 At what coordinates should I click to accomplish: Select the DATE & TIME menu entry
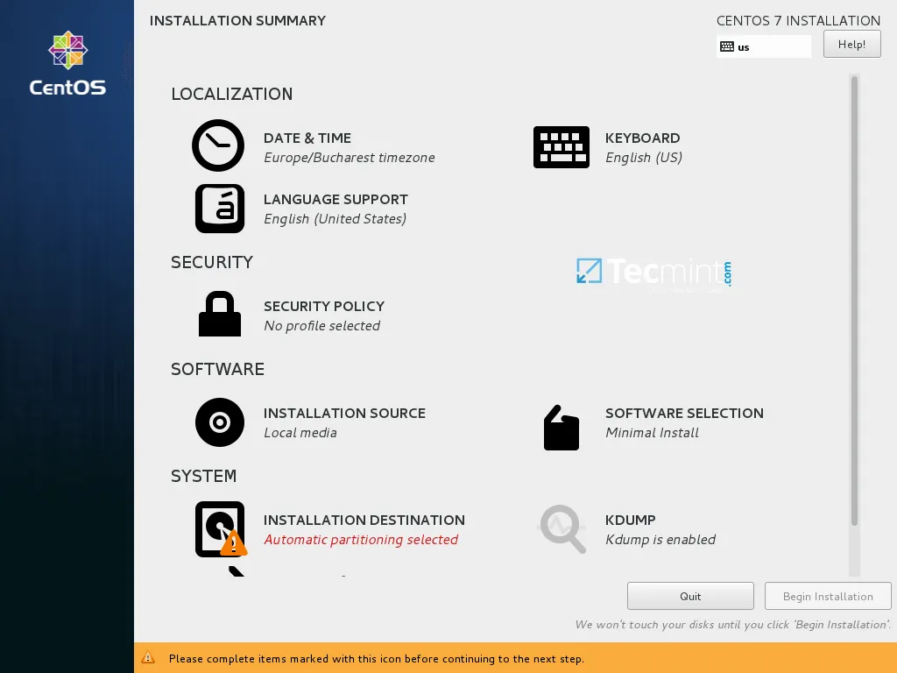307,138
